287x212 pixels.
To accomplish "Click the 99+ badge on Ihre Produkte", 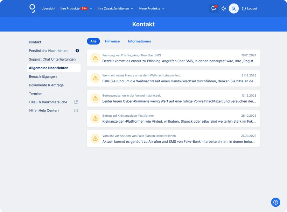I will tap(84, 8).
